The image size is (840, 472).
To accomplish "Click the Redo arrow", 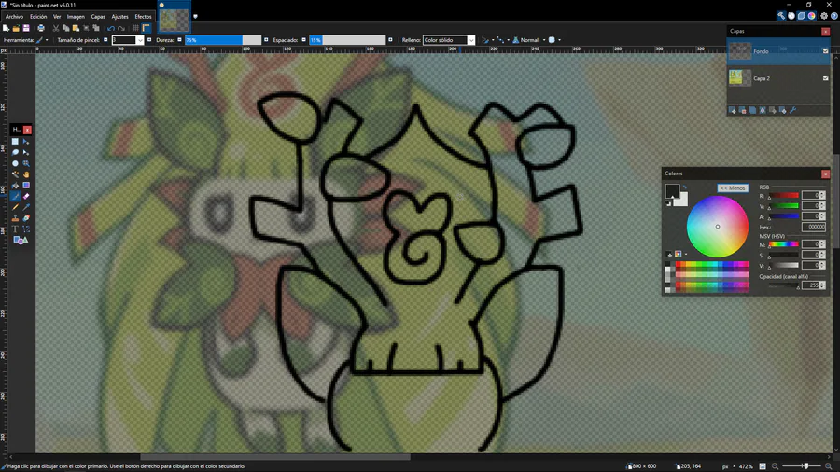I will [121, 28].
